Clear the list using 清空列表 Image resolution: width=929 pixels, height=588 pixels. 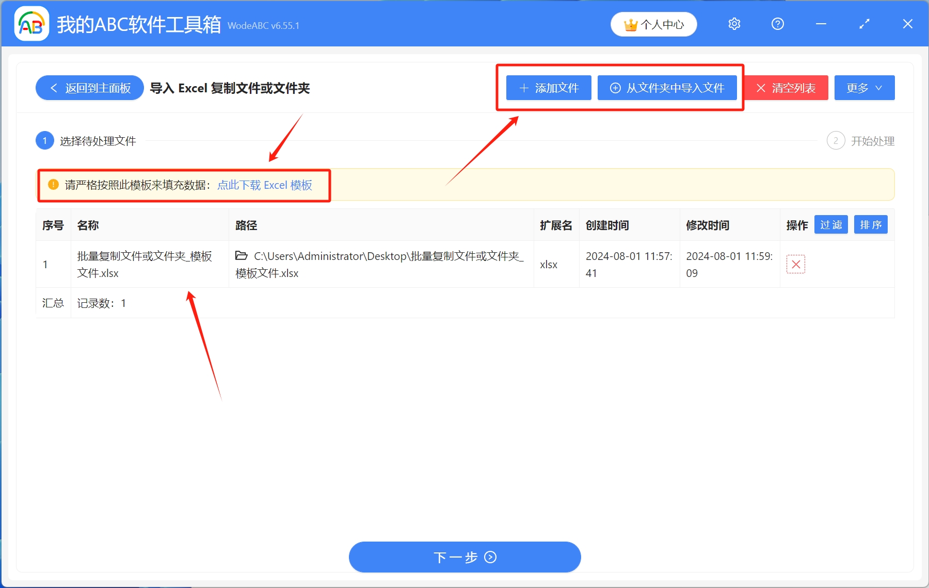pos(786,88)
